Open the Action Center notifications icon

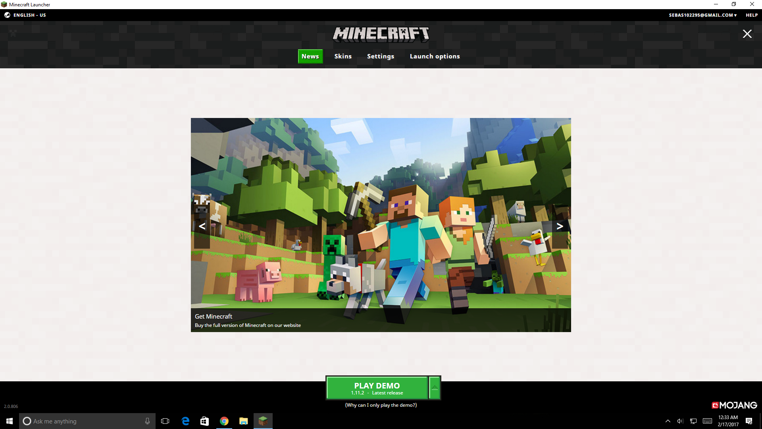[749, 421]
